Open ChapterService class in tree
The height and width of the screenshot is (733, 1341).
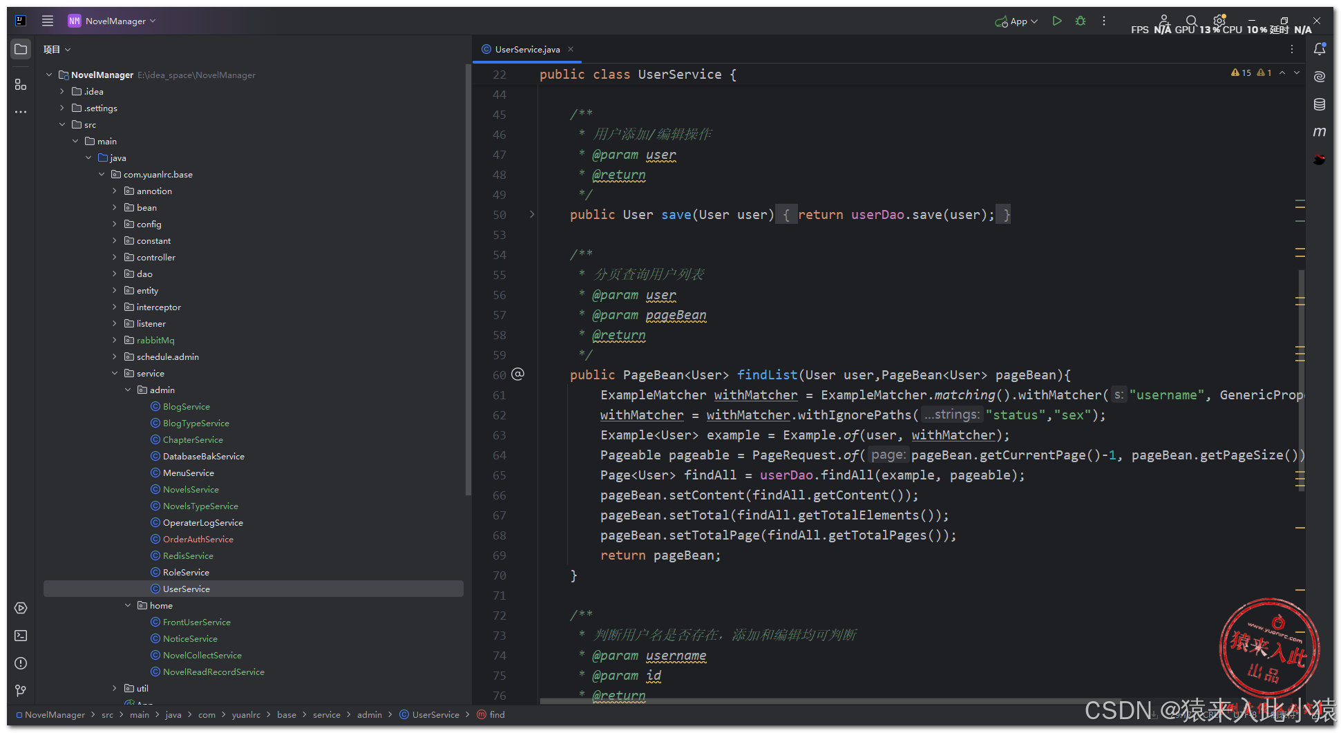pyautogui.click(x=193, y=439)
